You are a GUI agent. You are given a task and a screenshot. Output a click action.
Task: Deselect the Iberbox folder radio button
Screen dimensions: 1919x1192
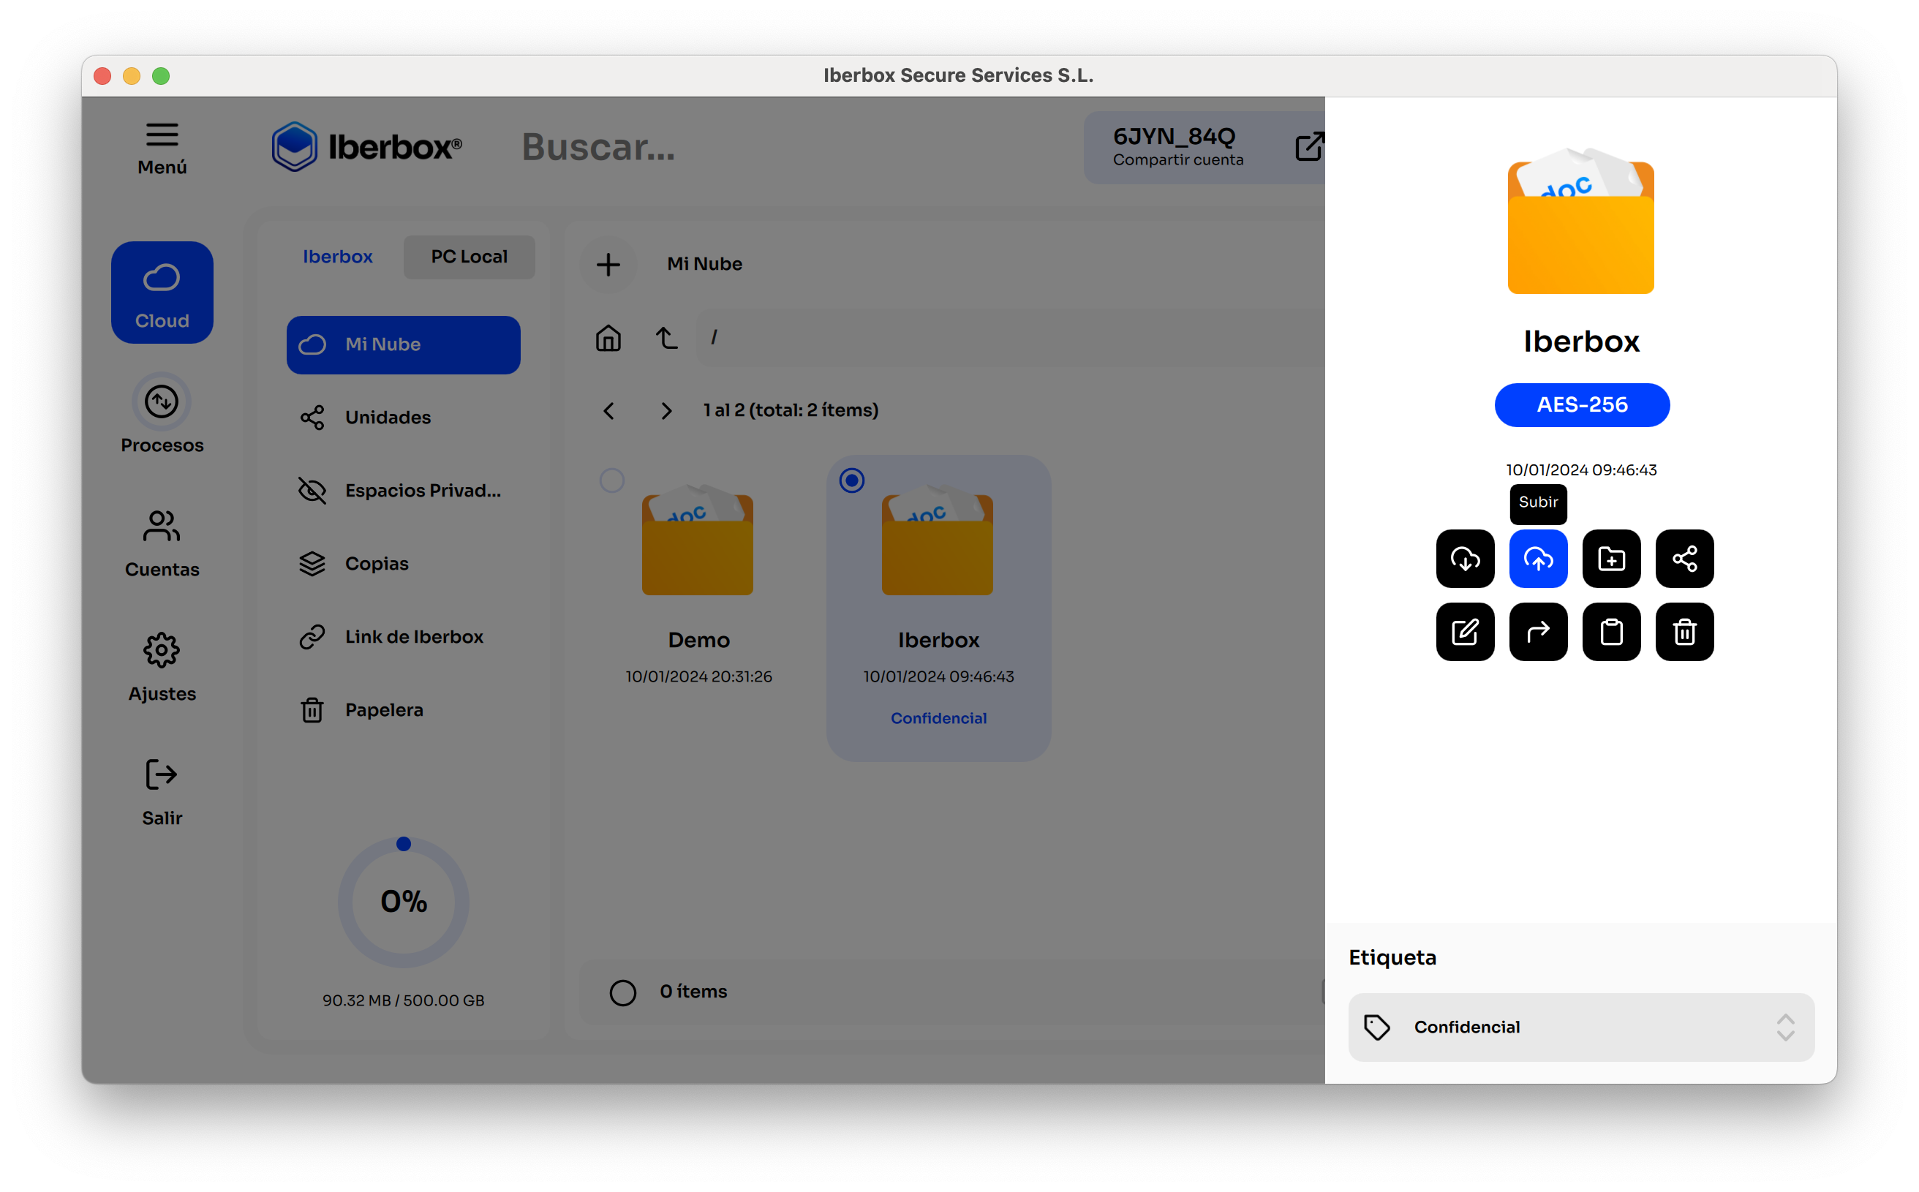click(x=851, y=481)
